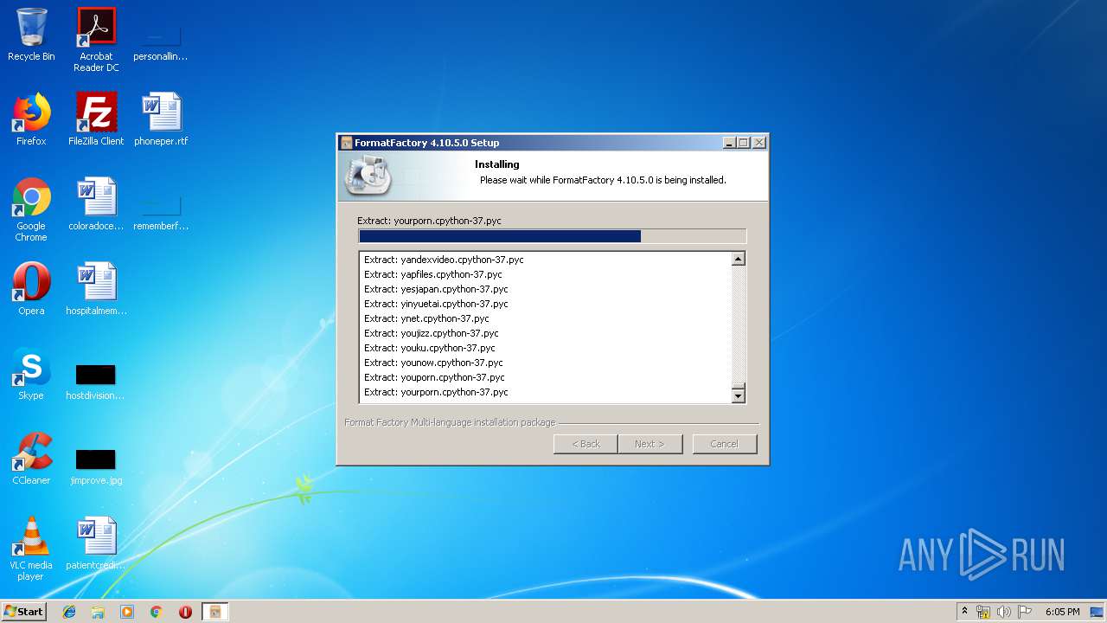Screen dimensions: 1107x623
Task: Click the disabled Back button
Action: tap(585, 444)
